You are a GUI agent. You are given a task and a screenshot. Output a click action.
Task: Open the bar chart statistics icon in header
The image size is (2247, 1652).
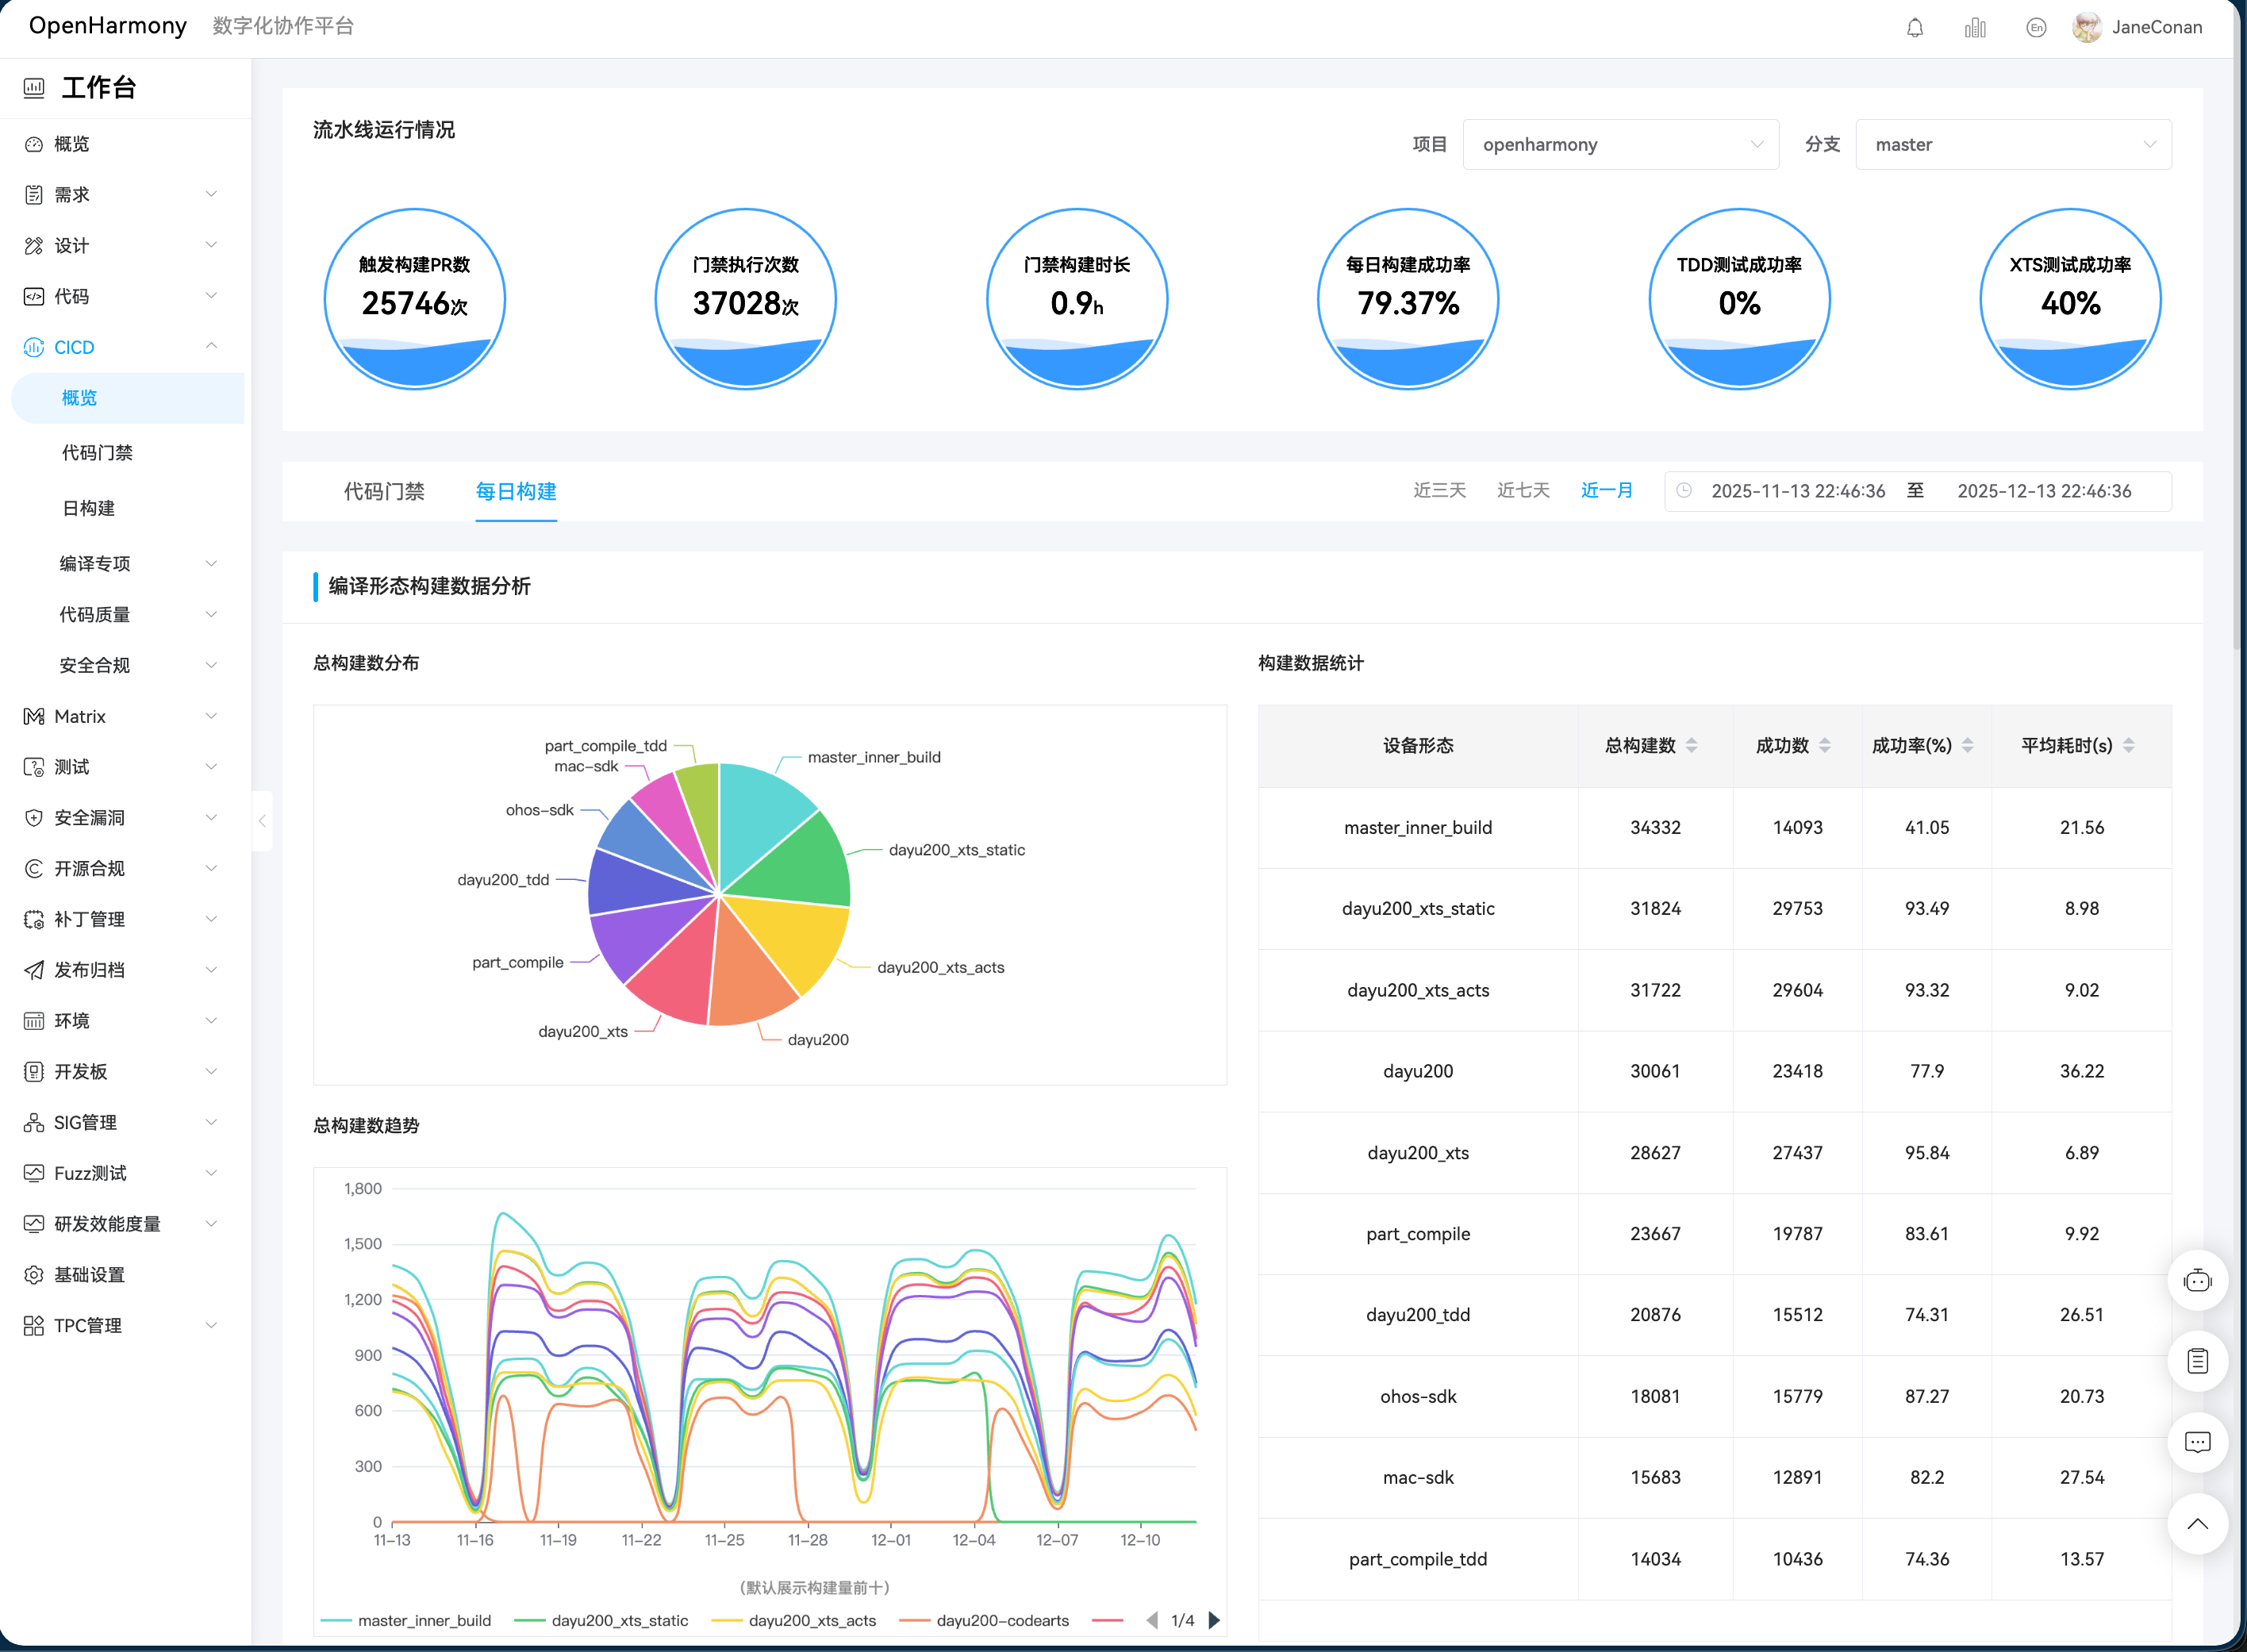coord(1975,28)
